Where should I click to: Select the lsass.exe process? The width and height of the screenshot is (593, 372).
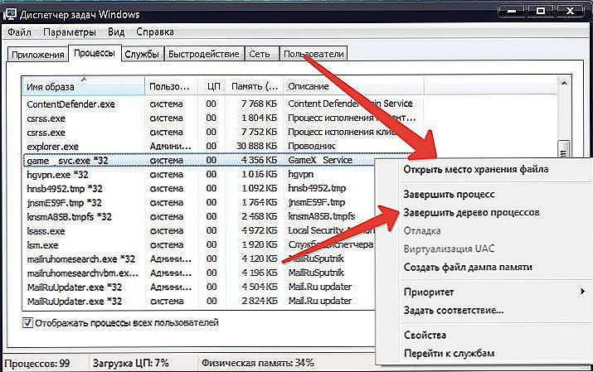(x=198, y=231)
